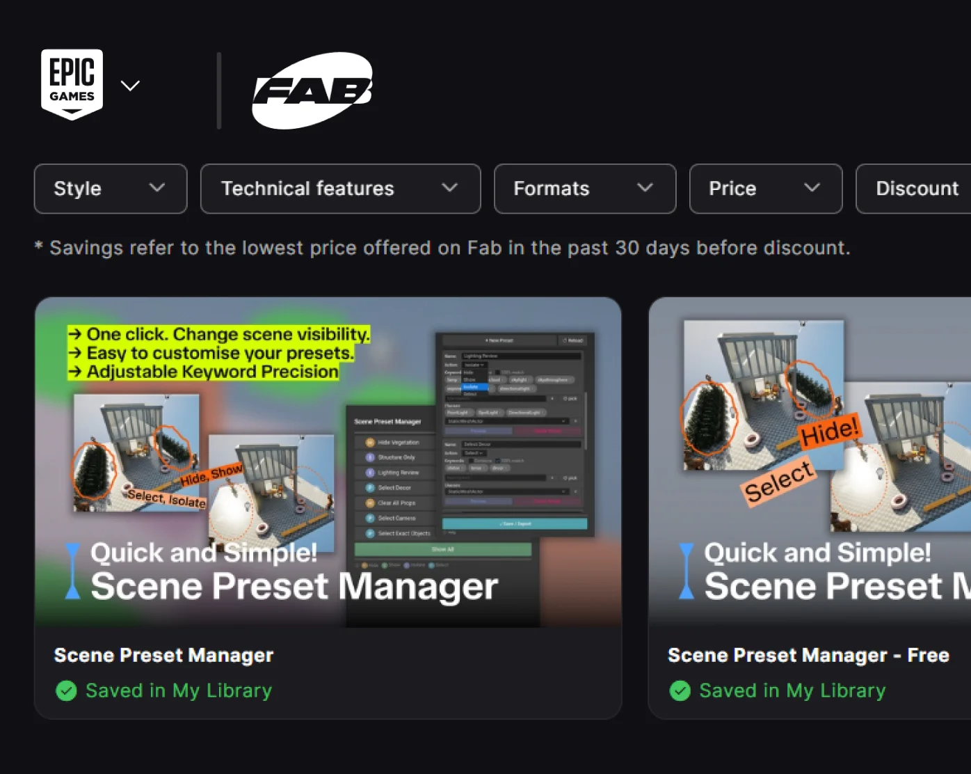Click the green checkmark under the Free listing
Screen dimensions: 971x774
click(x=680, y=690)
